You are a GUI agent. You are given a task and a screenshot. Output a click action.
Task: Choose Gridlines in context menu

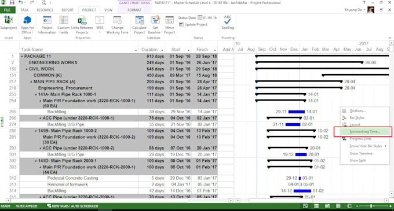click(364, 111)
